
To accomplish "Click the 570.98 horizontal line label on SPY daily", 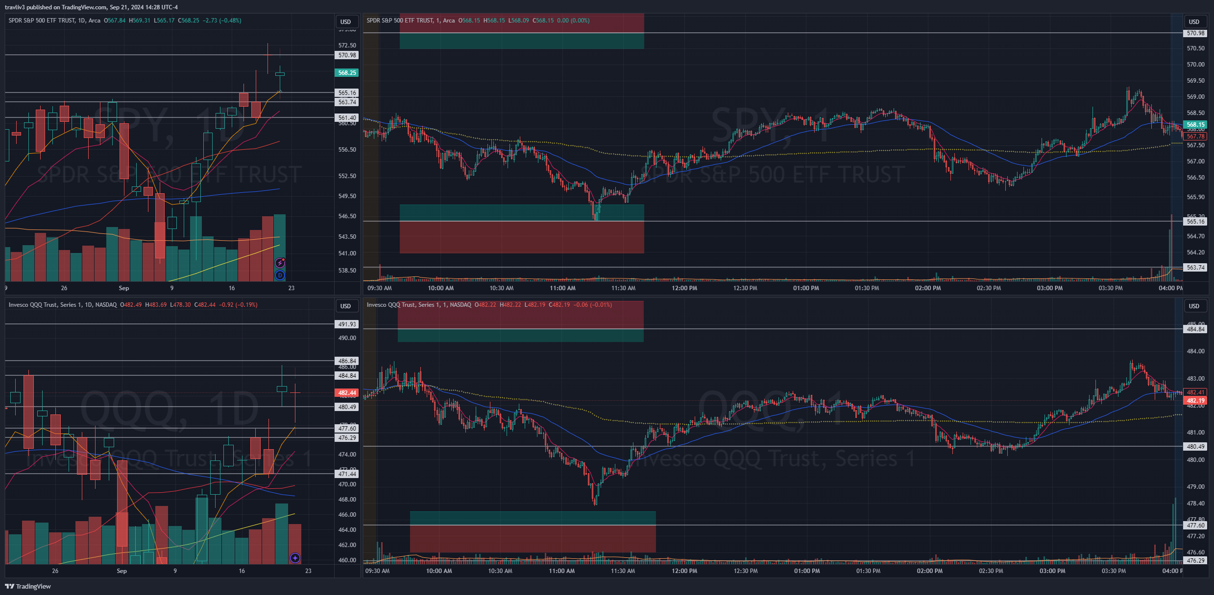I will [x=347, y=55].
